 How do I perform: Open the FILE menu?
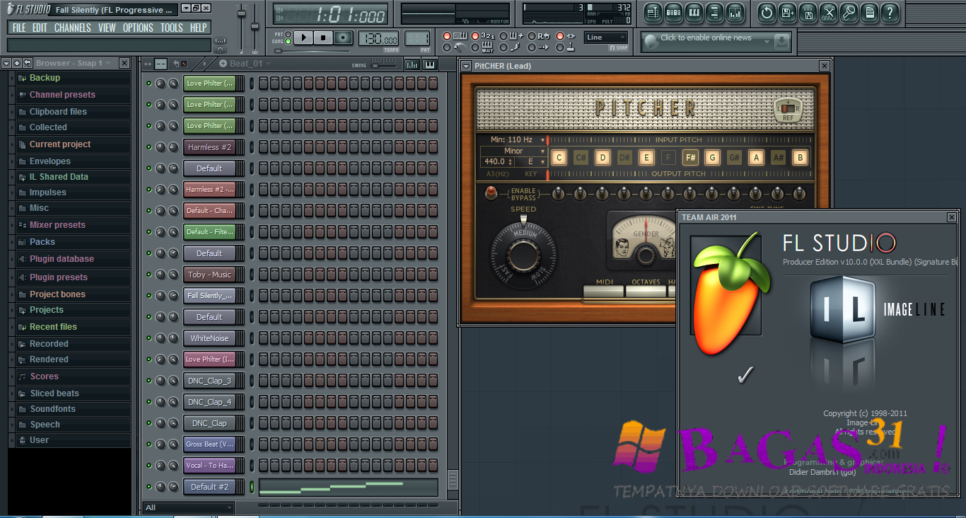click(19, 28)
